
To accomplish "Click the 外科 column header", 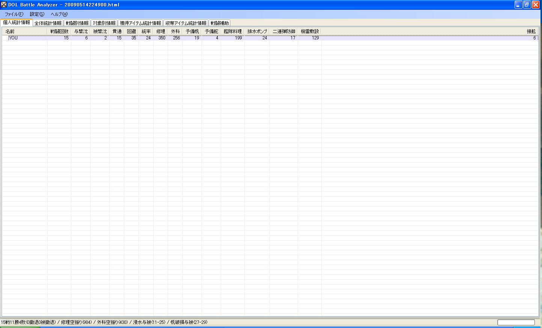I will point(175,32).
